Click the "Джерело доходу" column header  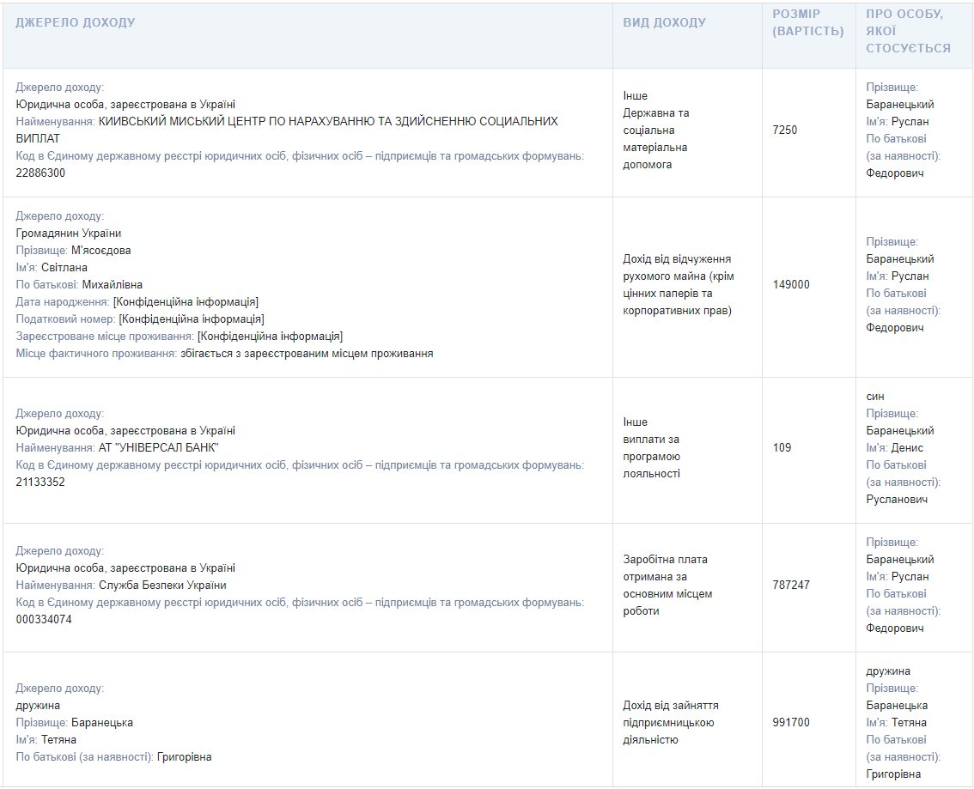[x=76, y=22]
